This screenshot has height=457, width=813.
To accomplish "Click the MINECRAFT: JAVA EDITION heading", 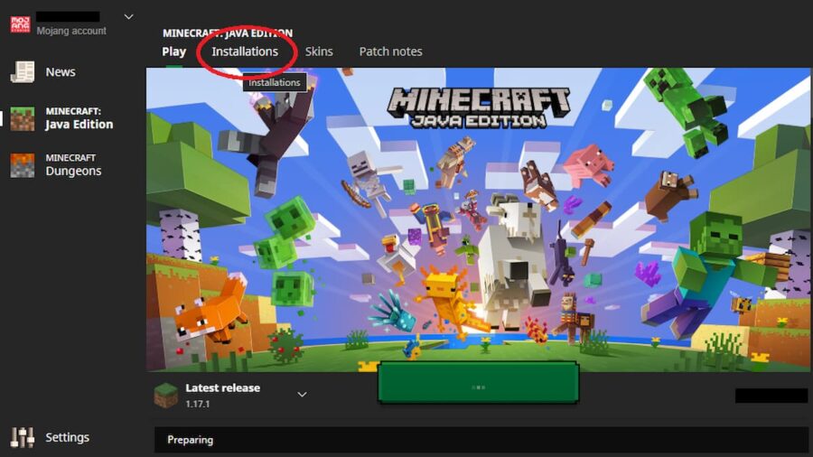I will (x=228, y=33).
